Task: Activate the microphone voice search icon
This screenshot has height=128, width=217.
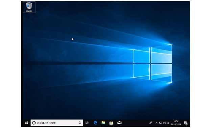Action: pos(79,123)
